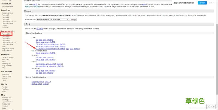Open Tomcat 9.0 documentation in sidebar
The height and width of the screenshot is (110, 218).
[6, 34]
